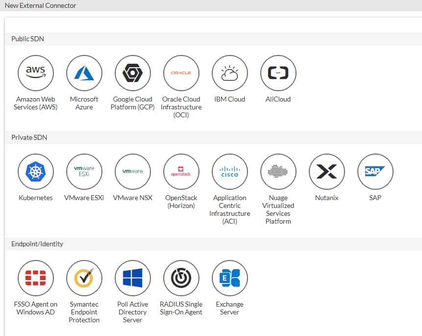Open the FSSO Agent on Windows AD connector

[x=35, y=278]
